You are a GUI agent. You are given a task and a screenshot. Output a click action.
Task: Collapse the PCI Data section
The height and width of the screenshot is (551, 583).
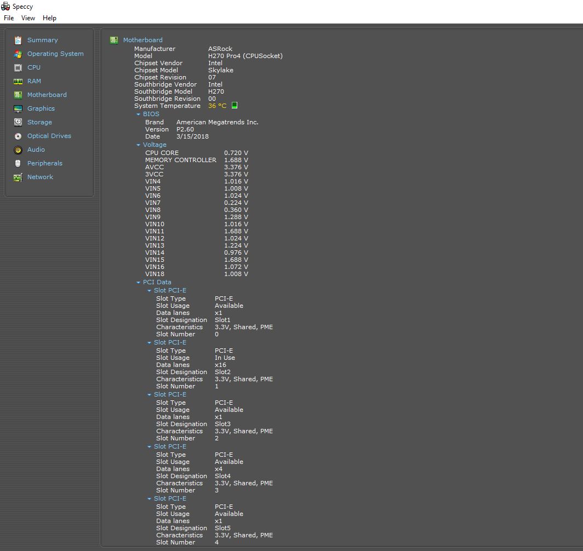point(139,283)
